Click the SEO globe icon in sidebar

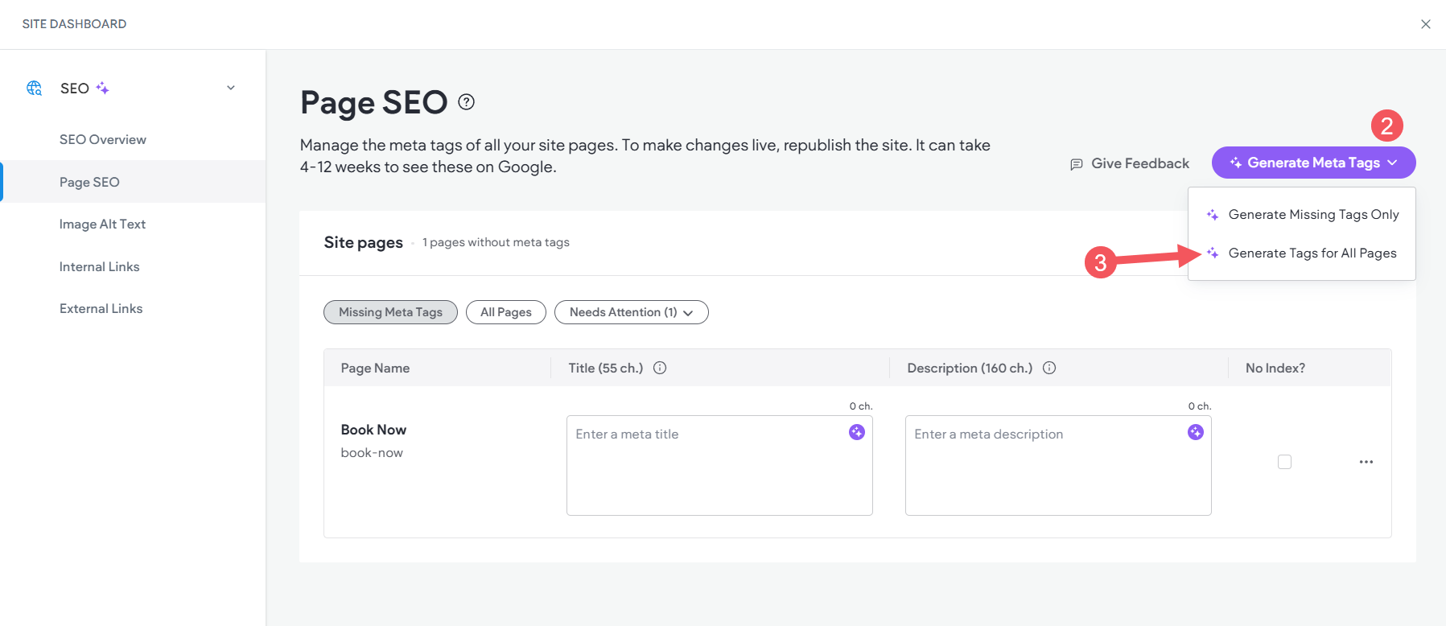34,88
